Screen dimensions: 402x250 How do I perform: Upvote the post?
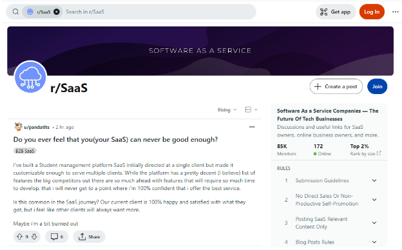19,236
